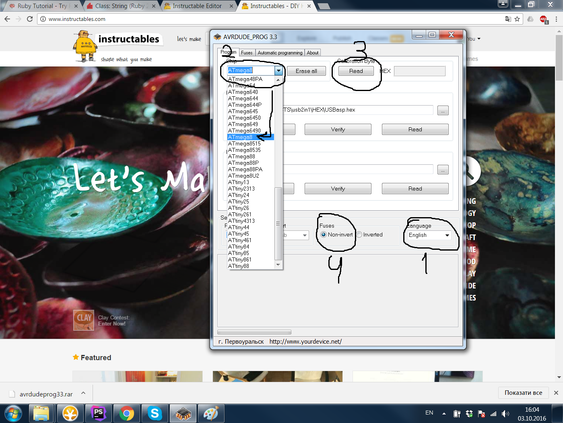View site information icon beside www.instructables.com
This screenshot has width=563, height=423.
43,19
